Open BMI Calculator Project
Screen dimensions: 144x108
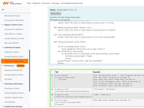click(12, 16)
